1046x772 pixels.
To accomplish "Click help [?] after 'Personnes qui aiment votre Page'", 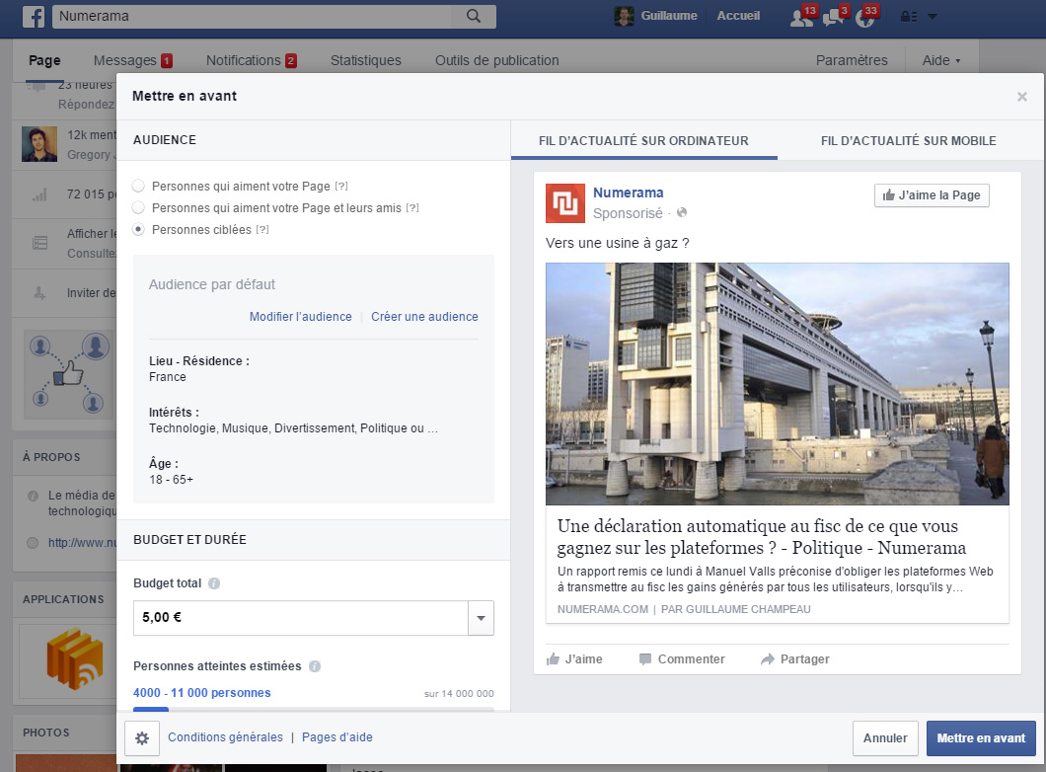I will (340, 187).
